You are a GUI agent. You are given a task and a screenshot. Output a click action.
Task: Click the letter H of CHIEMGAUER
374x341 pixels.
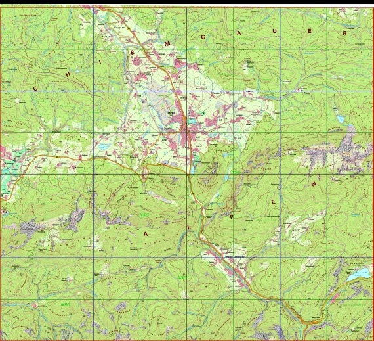(x=68, y=74)
